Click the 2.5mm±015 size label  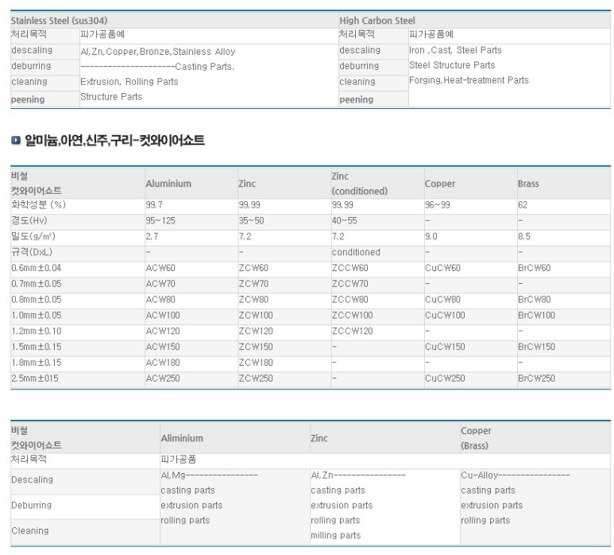(34, 378)
